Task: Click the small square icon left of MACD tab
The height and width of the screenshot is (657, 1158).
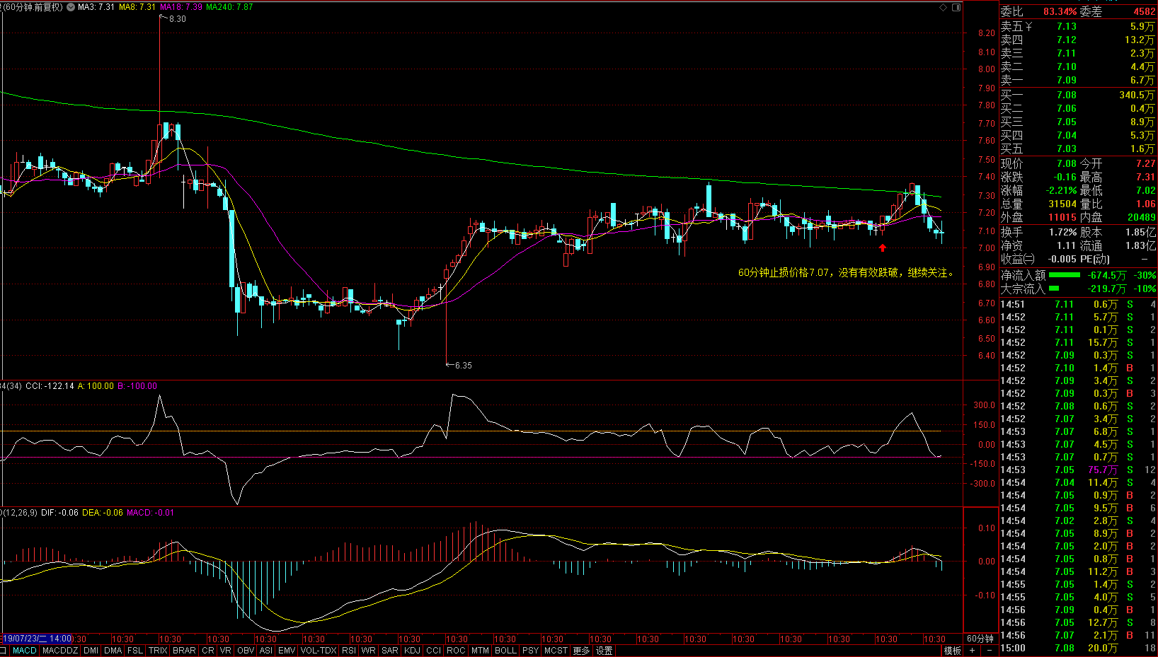Action: tap(4, 651)
